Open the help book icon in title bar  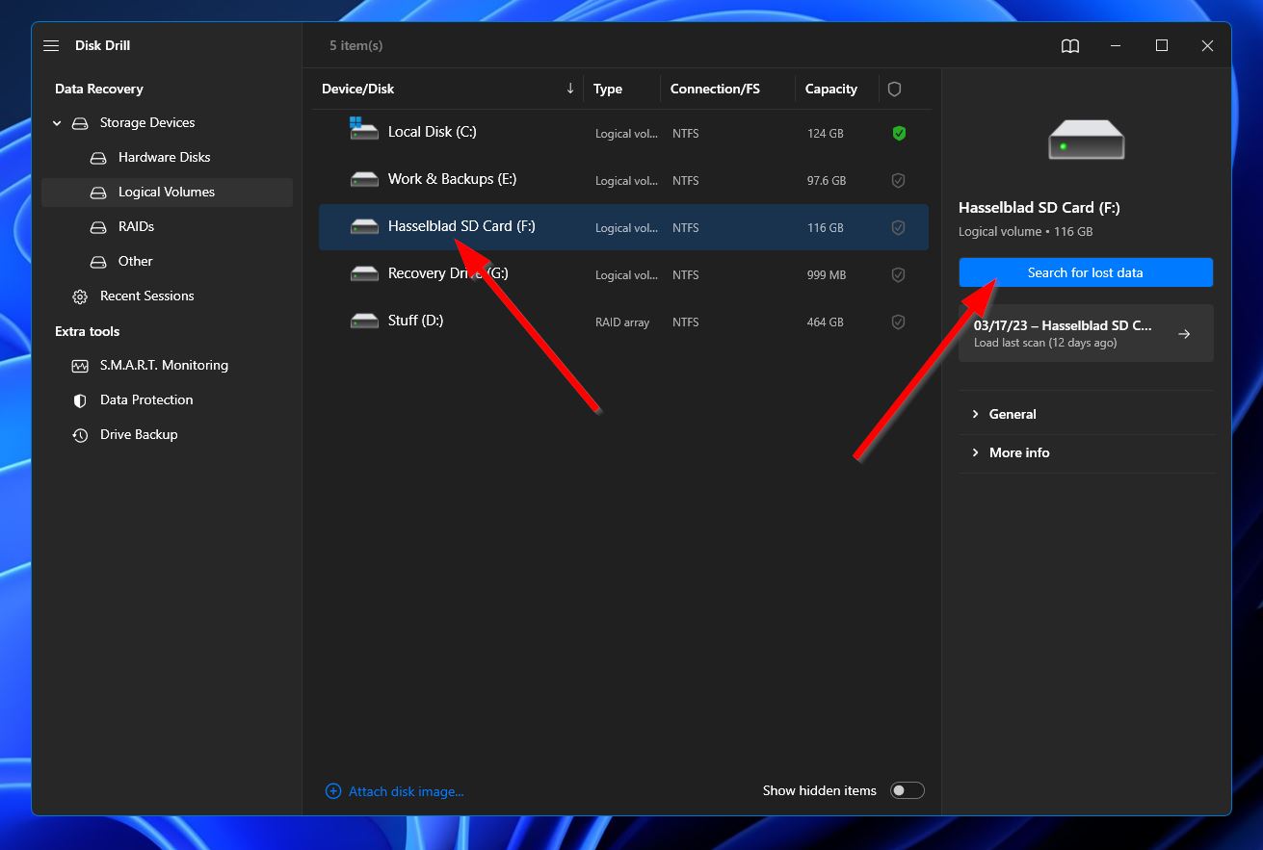point(1070,46)
